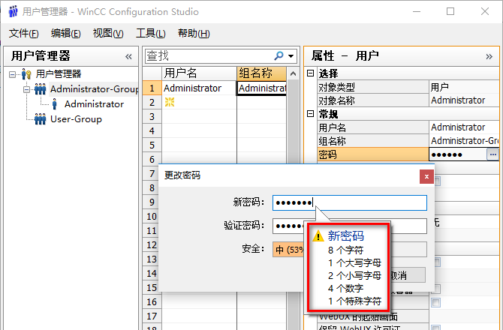Click the 验证密码 input field

(x=350, y=226)
